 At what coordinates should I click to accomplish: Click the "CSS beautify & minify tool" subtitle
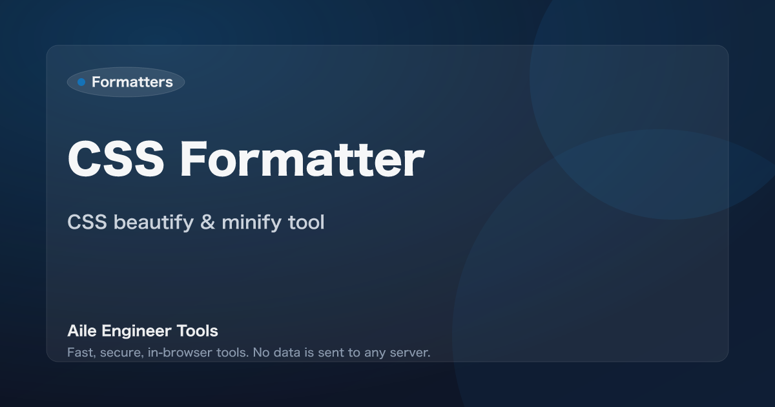(196, 222)
